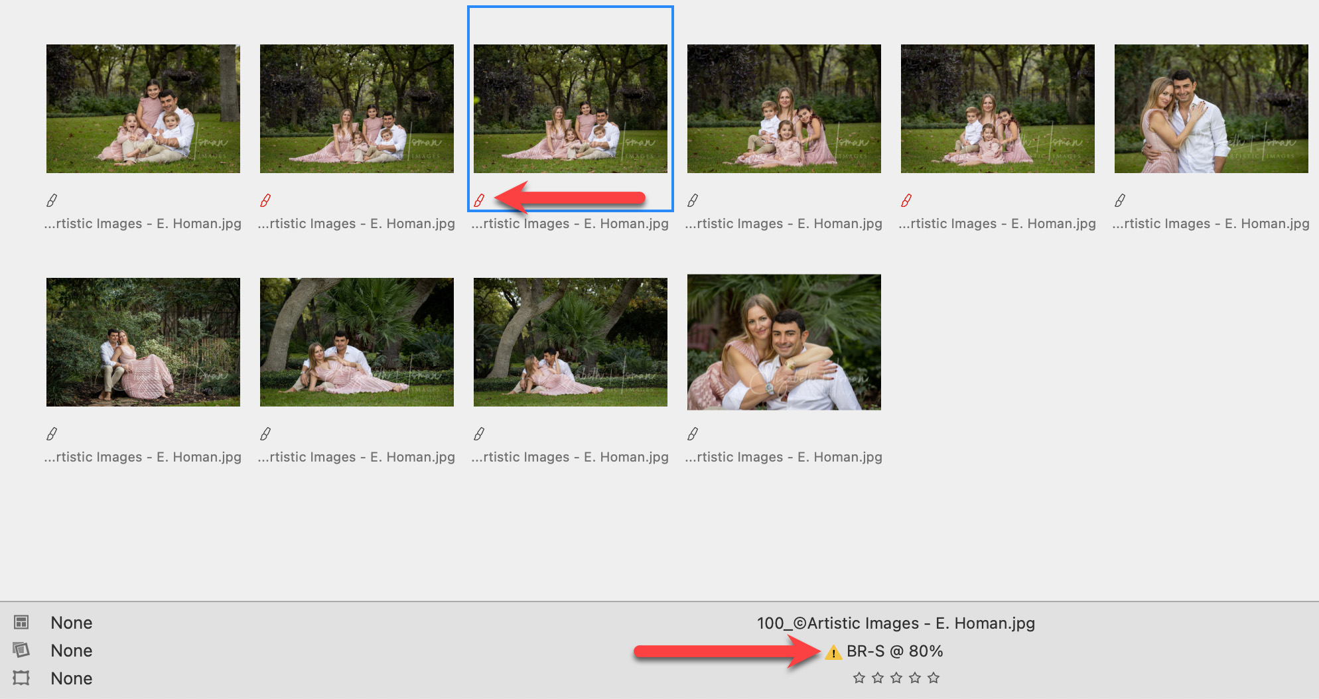
Task: Click the retouch icon under the mother-with-children thumbnail
Action: pyautogui.click(x=693, y=200)
